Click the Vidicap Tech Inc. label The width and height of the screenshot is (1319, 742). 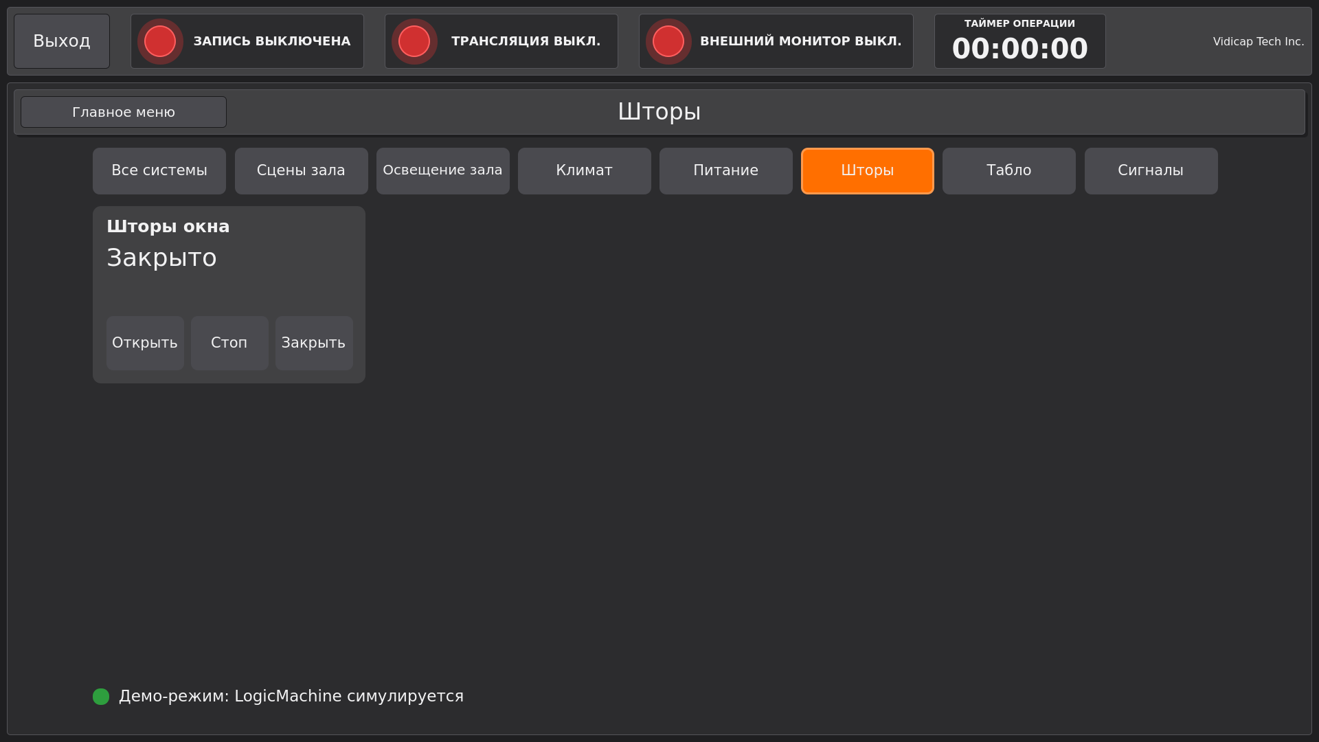[x=1259, y=42]
